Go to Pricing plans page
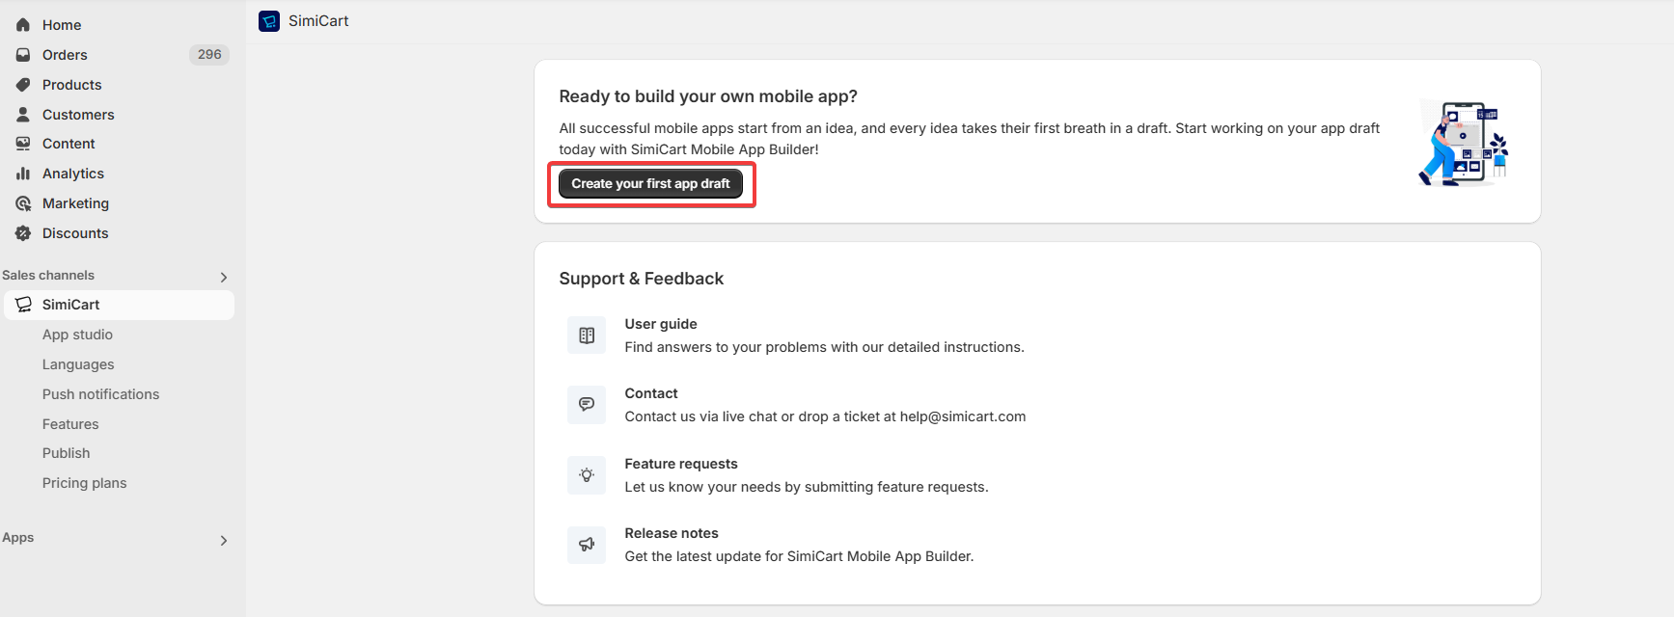 pyautogui.click(x=84, y=483)
